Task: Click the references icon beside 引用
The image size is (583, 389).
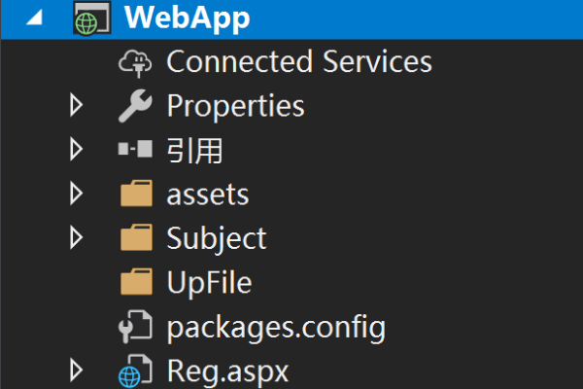Action: (136, 150)
